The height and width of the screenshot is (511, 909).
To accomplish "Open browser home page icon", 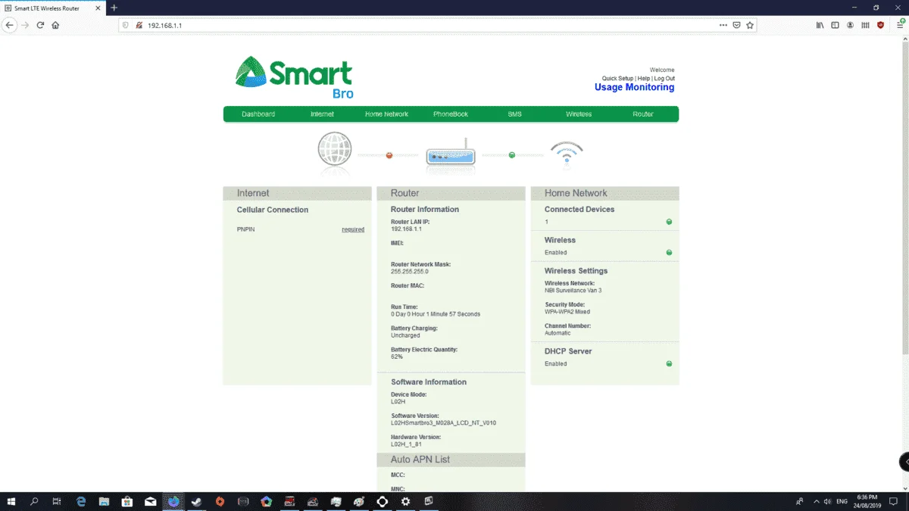I will 55,25.
